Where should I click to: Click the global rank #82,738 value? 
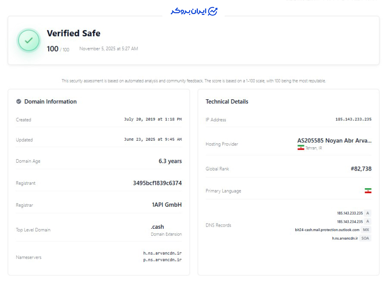point(361,169)
